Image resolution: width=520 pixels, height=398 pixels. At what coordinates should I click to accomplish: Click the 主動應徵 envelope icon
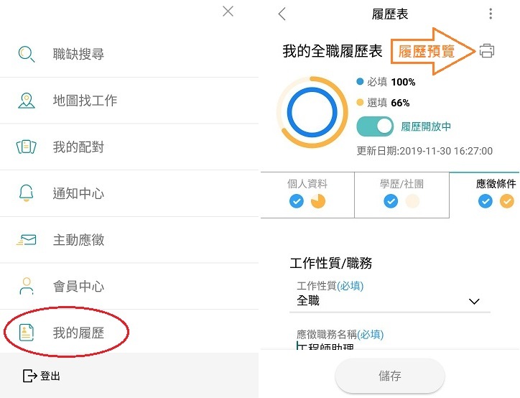(x=27, y=240)
